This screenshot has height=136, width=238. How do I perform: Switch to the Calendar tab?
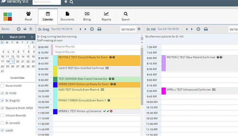tap(48, 16)
